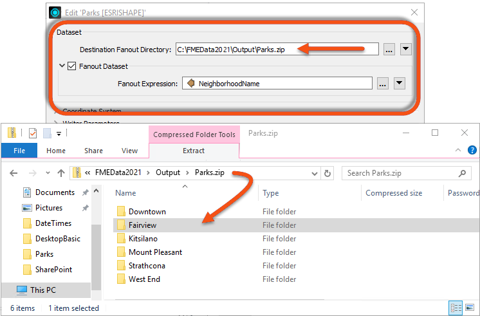Viewport: 480px width, 316px height.
Task: Browse for Destination Fanout Directory
Action: [389, 50]
